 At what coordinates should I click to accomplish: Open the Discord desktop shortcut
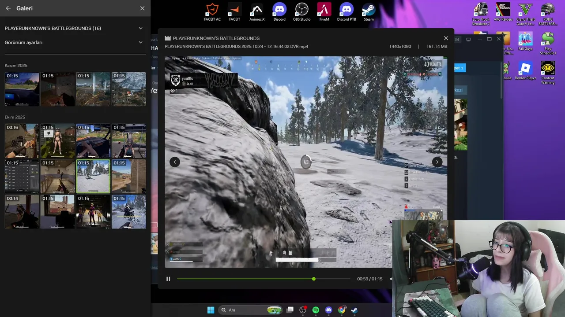click(279, 12)
